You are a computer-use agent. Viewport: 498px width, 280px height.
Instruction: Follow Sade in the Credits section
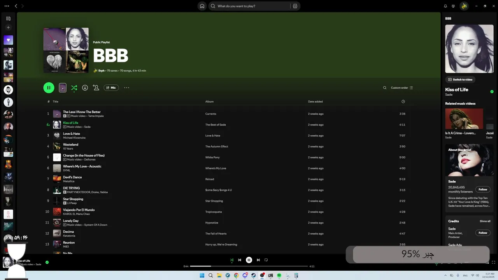click(x=483, y=233)
